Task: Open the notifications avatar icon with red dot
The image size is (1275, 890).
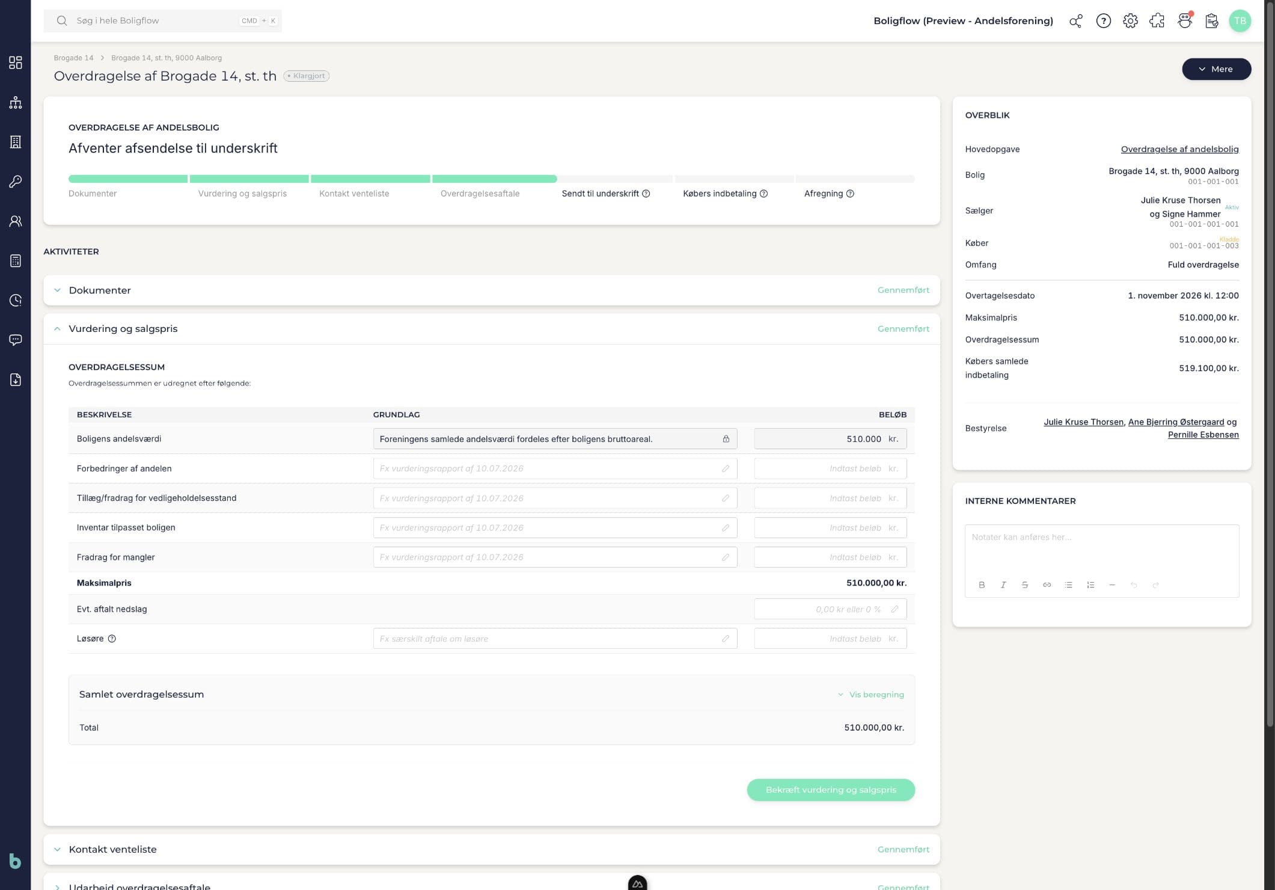Action: pyautogui.click(x=1185, y=20)
